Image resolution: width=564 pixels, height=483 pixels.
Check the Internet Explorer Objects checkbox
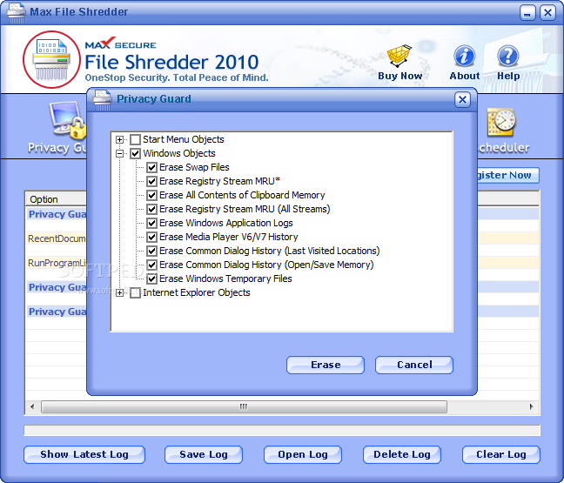(x=135, y=293)
